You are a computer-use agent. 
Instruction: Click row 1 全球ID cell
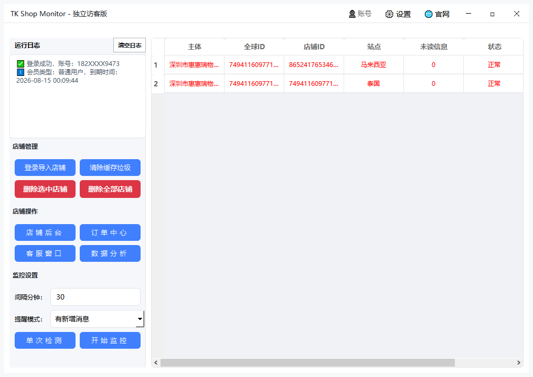pyautogui.click(x=254, y=65)
